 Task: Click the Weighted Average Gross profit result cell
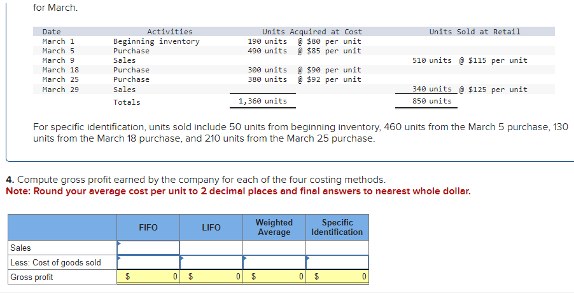(x=274, y=277)
